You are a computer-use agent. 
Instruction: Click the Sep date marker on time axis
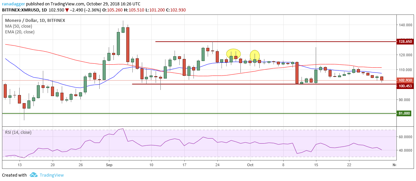(x=109, y=165)
